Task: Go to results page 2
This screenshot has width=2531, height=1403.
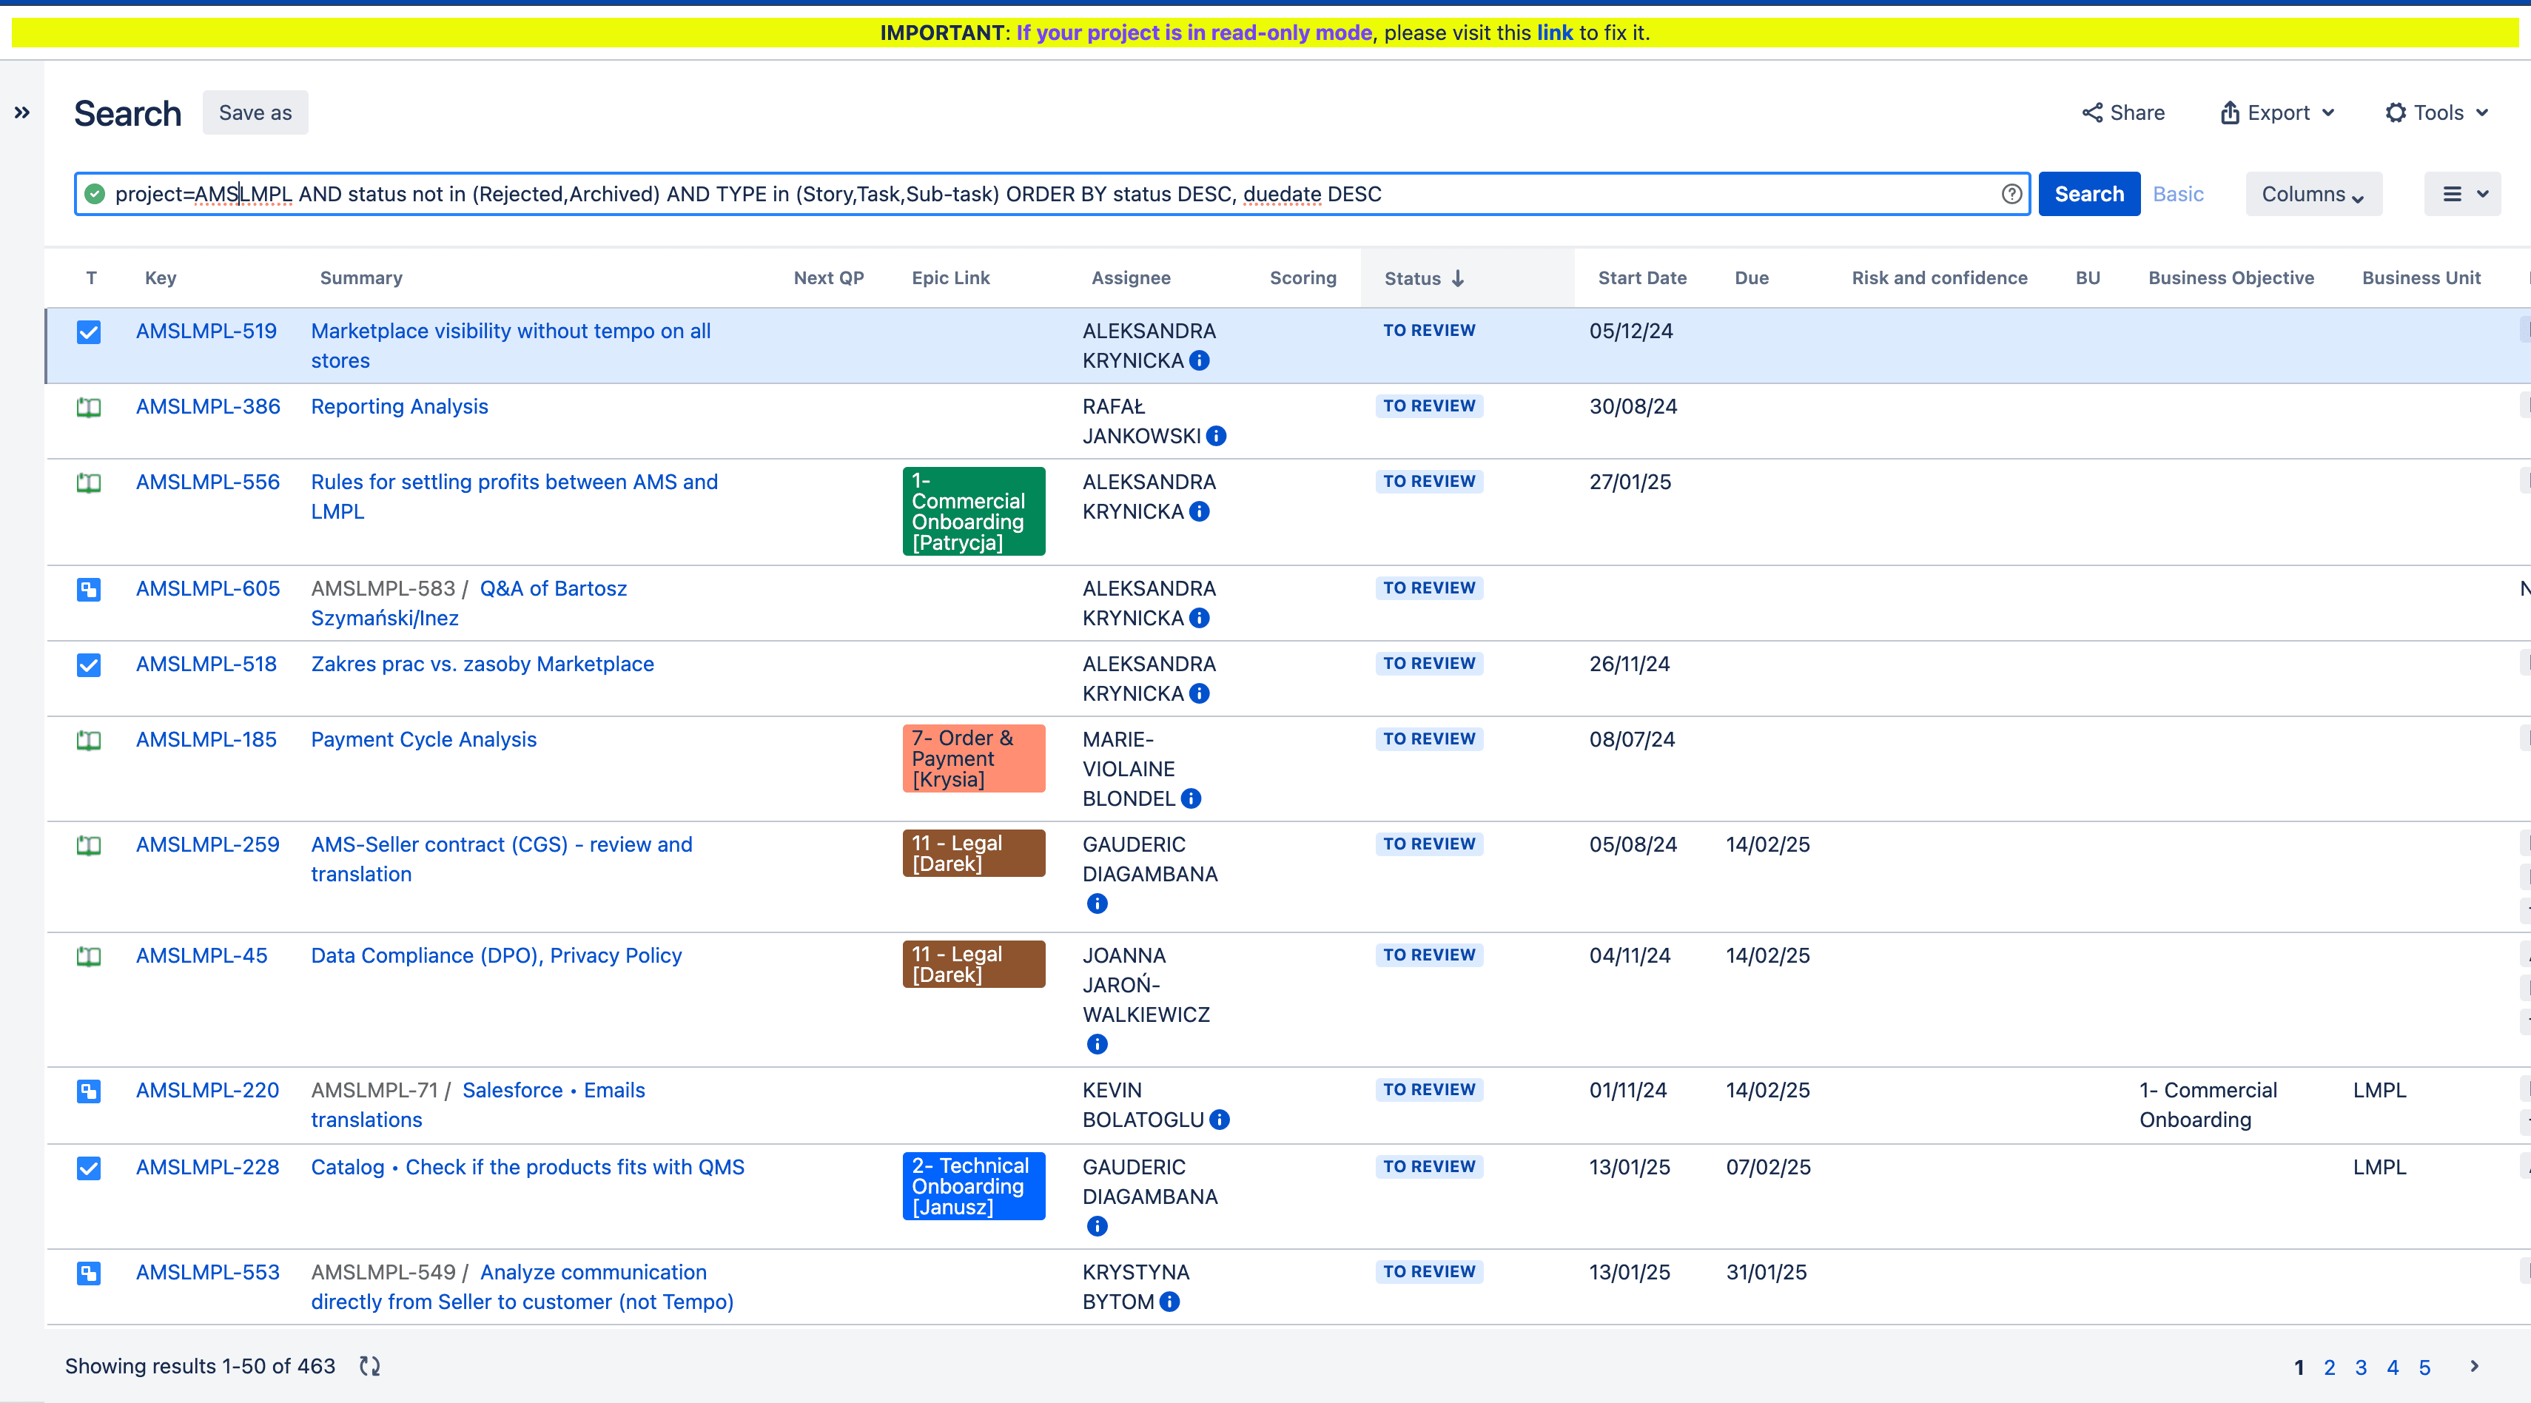Action: point(2330,1367)
